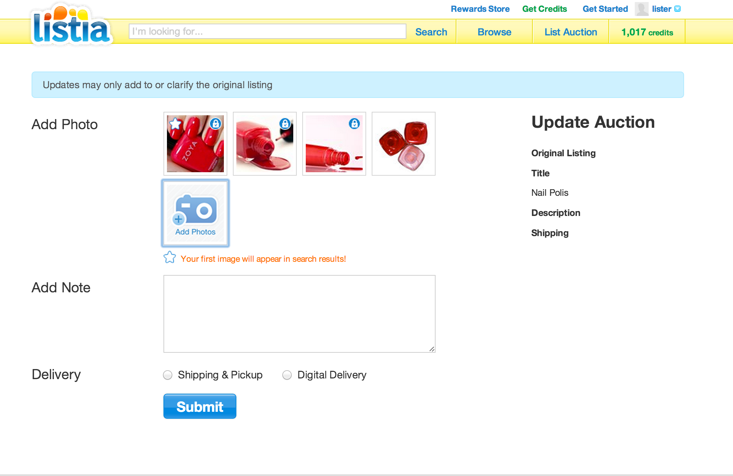
Task: Select the Shipping & Pickup radio button
Action: pyautogui.click(x=168, y=375)
